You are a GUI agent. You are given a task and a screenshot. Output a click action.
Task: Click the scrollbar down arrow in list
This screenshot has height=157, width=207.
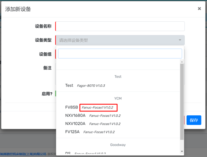point(182,151)
